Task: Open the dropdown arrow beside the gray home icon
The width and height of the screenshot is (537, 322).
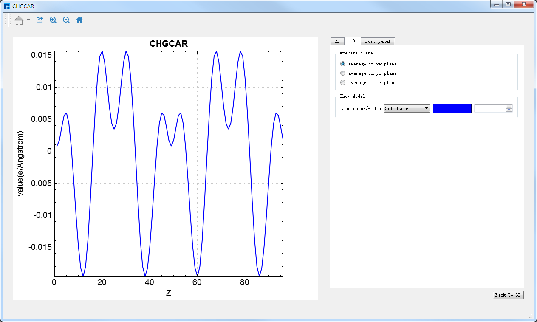Action: 28,20
